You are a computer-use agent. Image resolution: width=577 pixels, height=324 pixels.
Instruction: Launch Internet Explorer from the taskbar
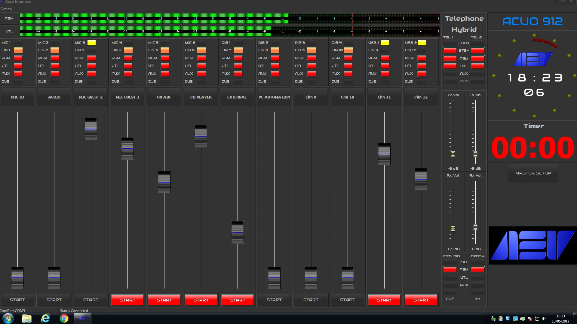coord(45,318)
